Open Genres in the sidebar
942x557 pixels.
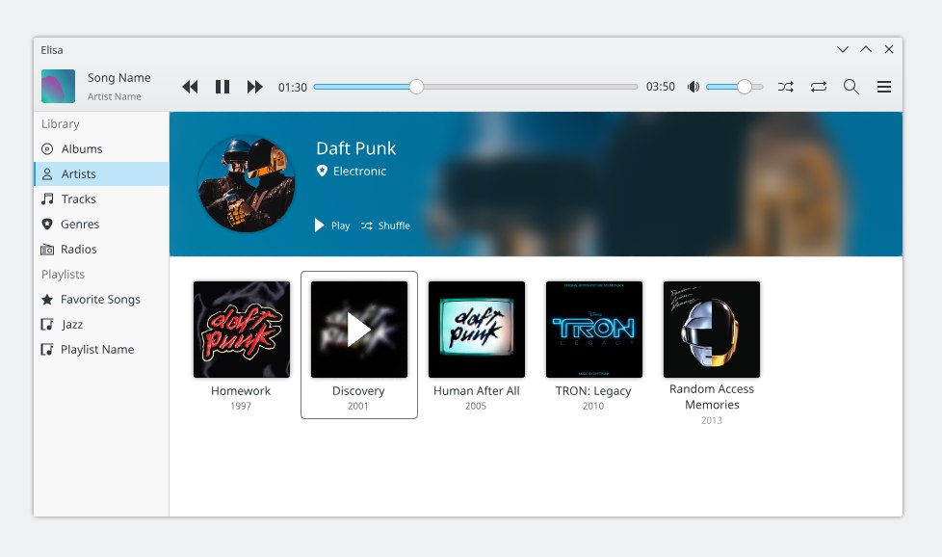[x=101, y=225]
